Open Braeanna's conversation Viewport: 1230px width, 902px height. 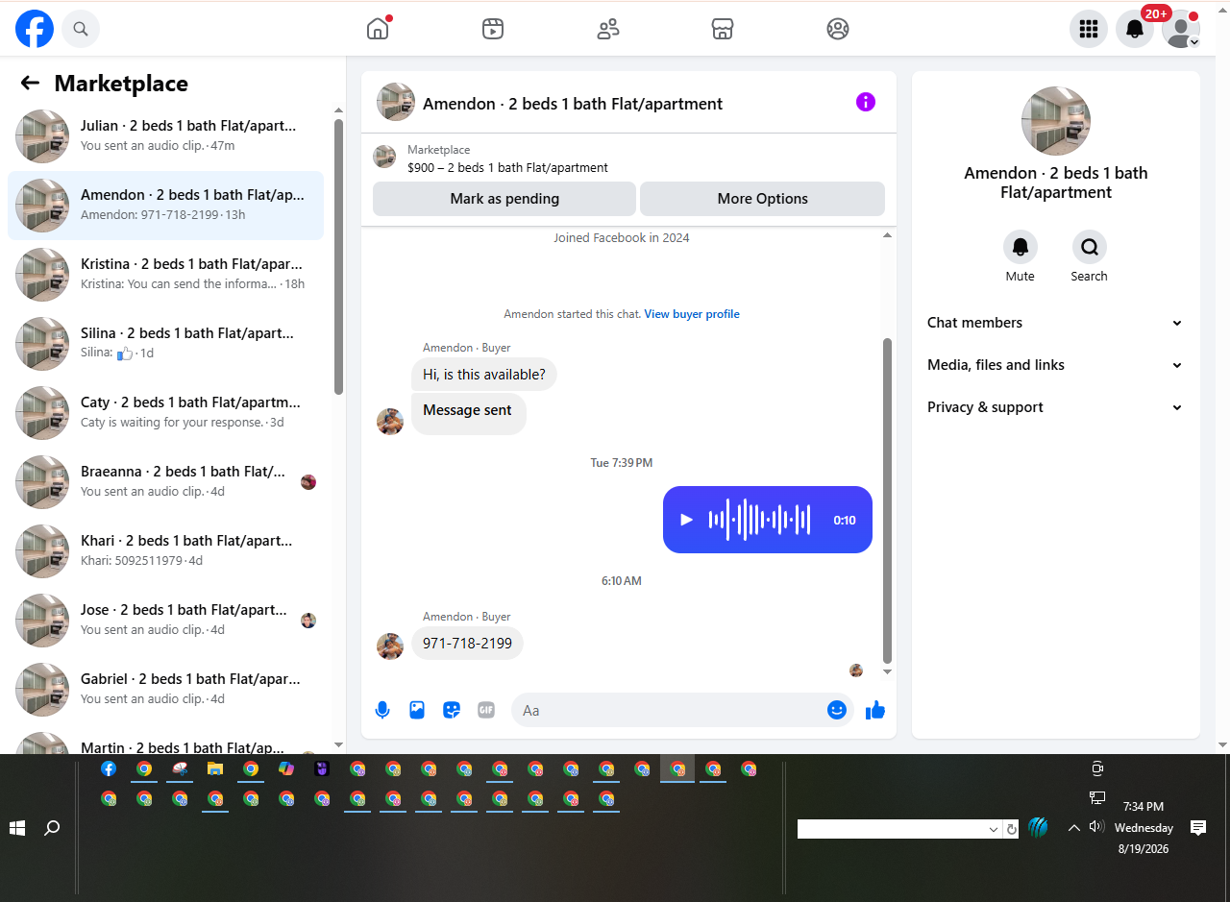click(x=165, y=482)
